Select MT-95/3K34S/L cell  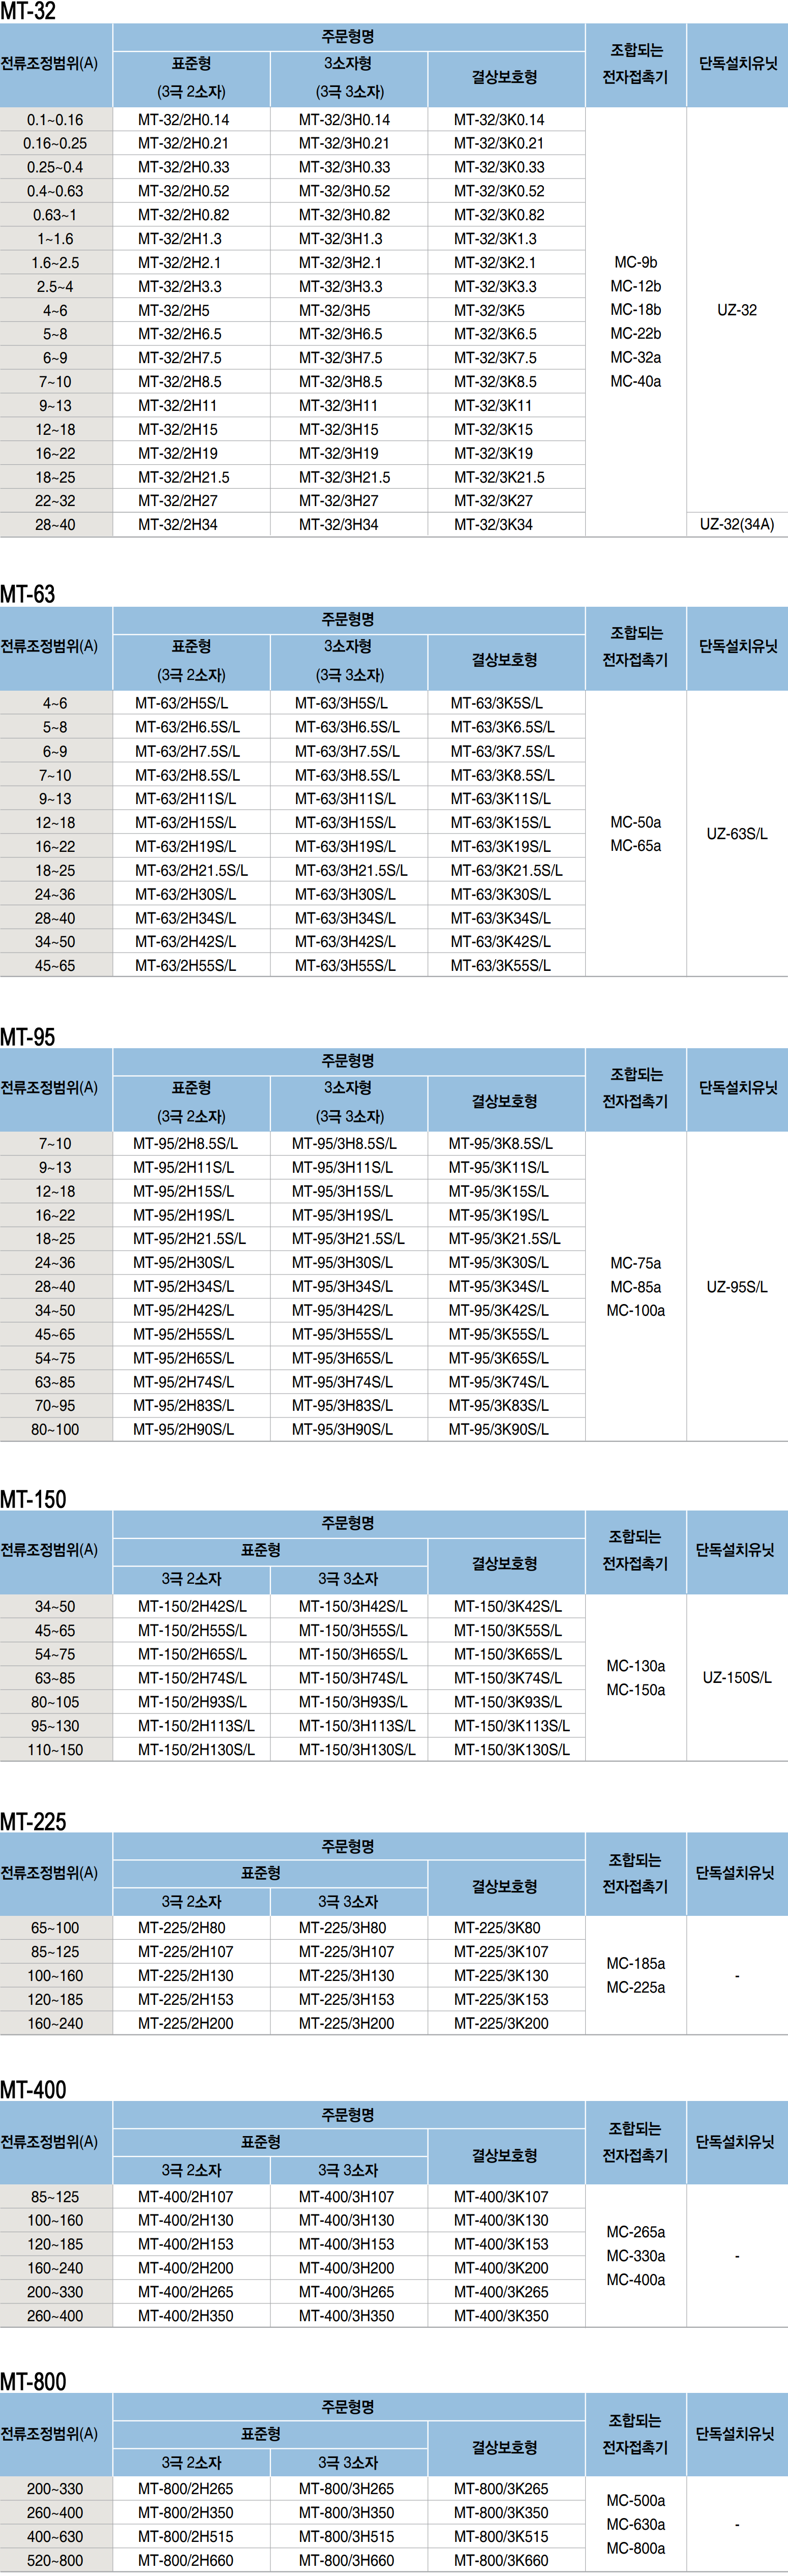pyautogui.click(x=498, y=1287)
